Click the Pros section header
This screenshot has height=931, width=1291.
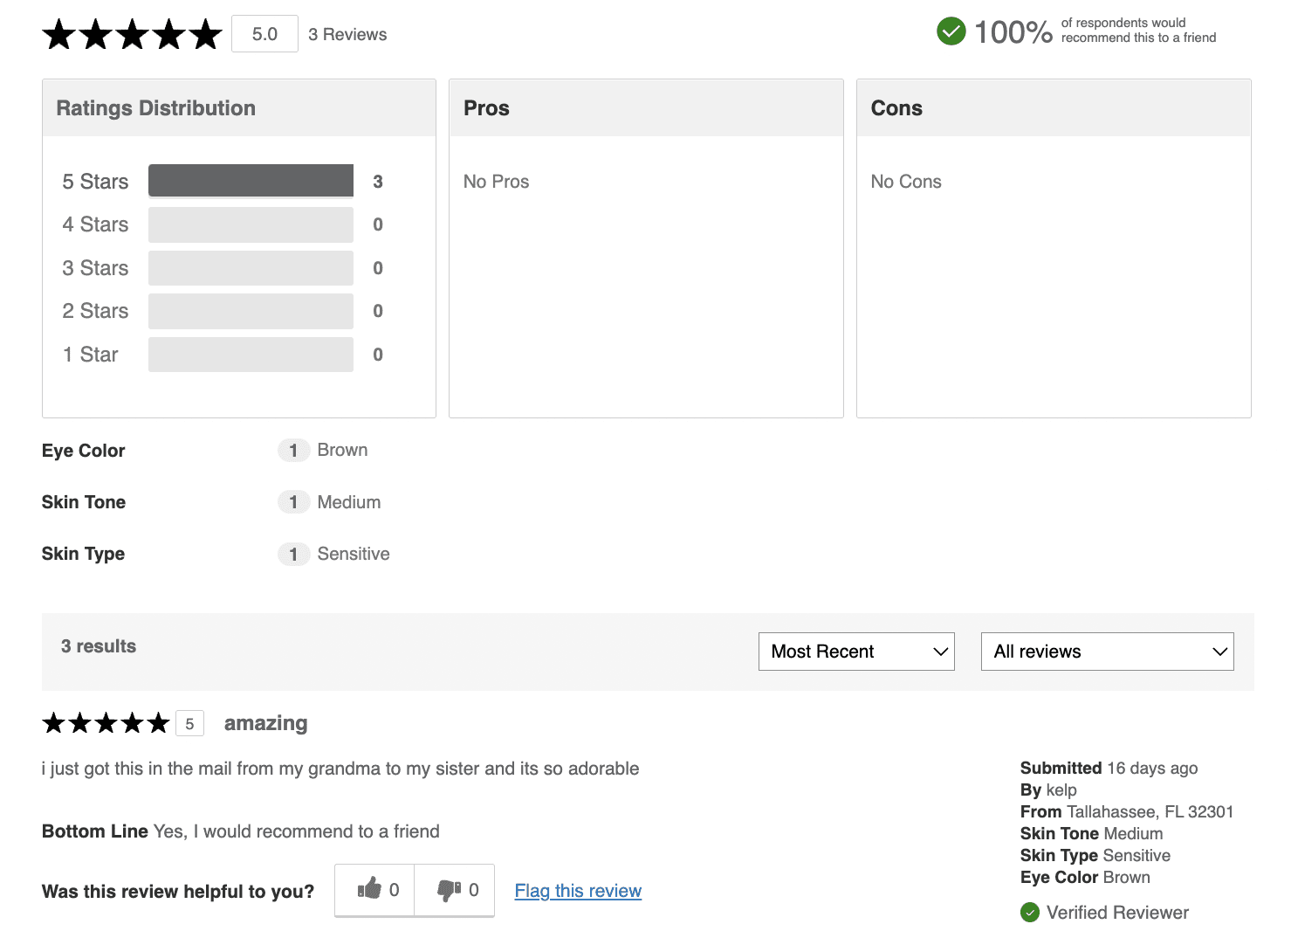(486, 107)
